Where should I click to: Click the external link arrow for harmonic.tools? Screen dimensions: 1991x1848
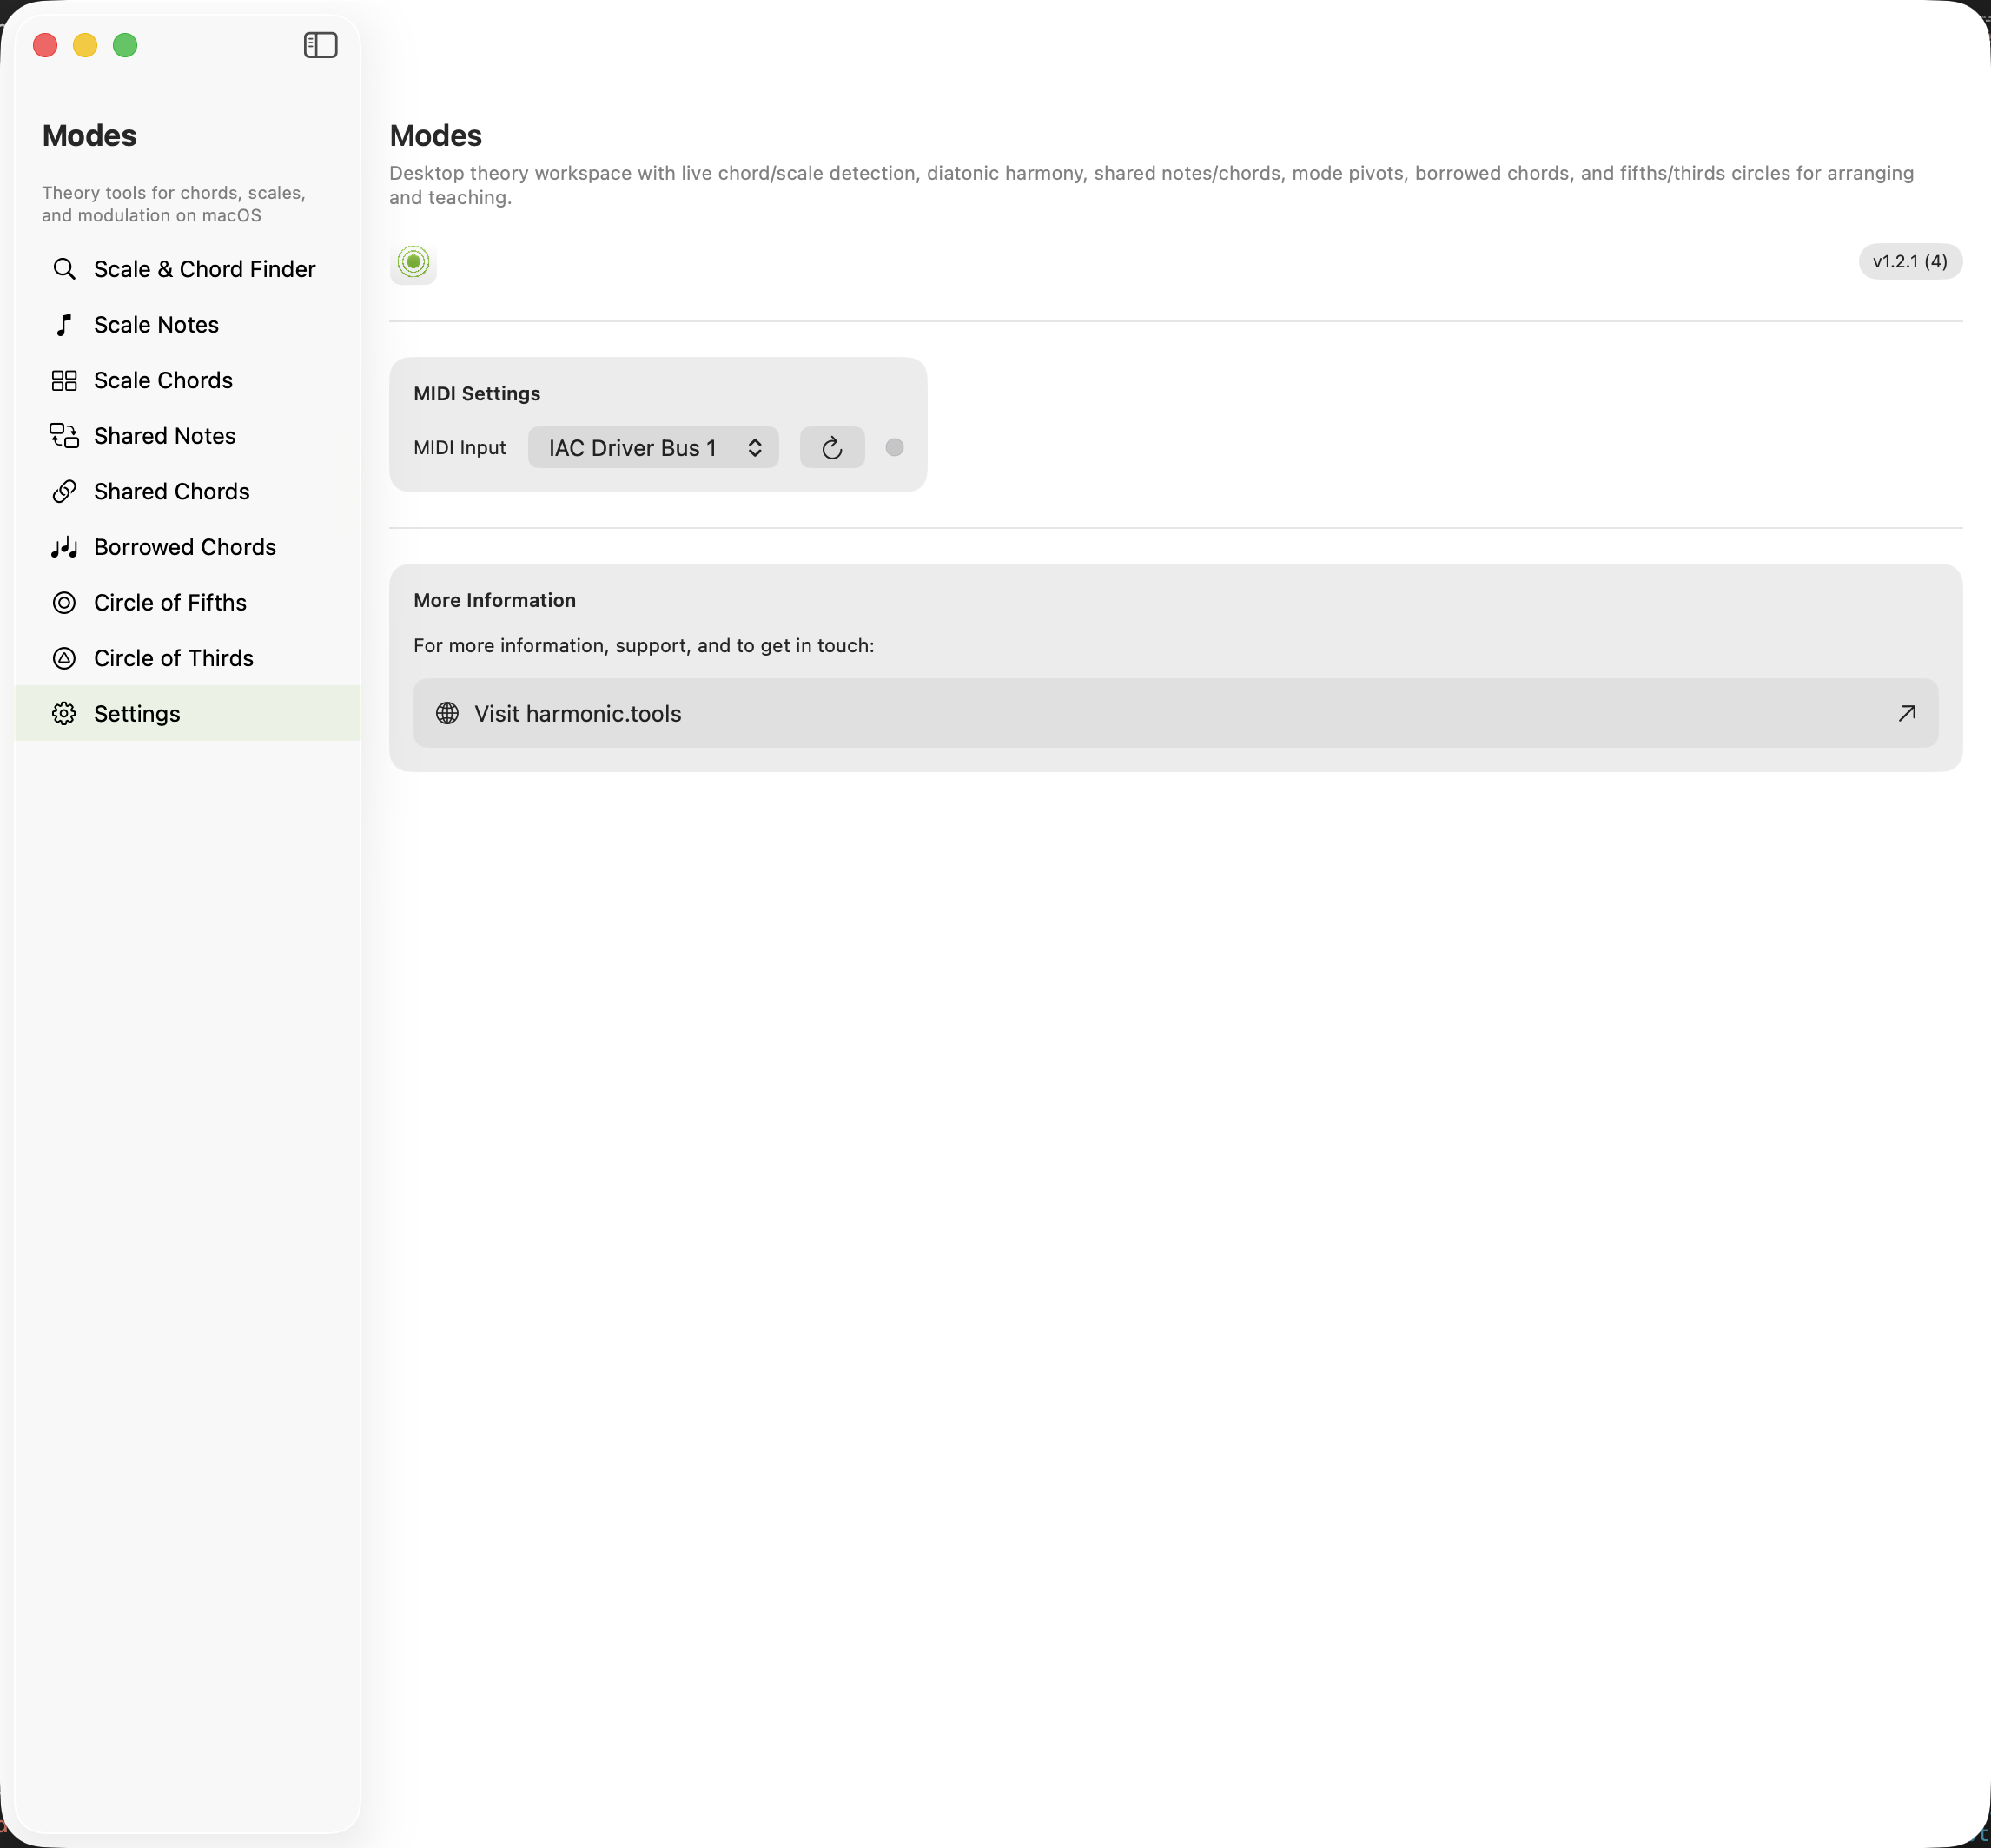[1907, 713]
